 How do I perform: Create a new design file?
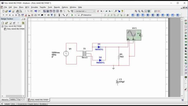[3, 11]
